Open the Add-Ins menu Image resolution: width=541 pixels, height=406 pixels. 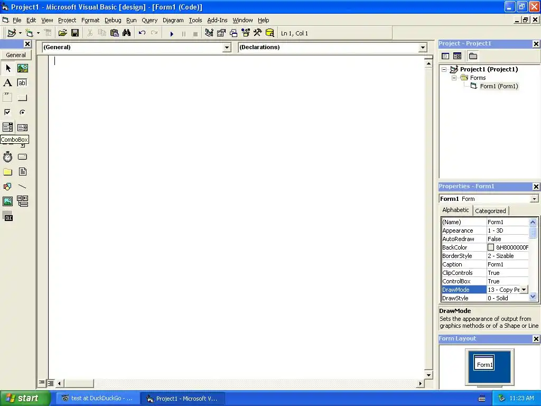tap(217, 20)
